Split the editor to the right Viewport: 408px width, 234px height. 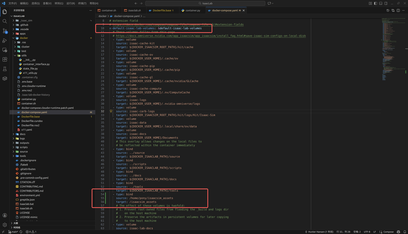point(398,10)
